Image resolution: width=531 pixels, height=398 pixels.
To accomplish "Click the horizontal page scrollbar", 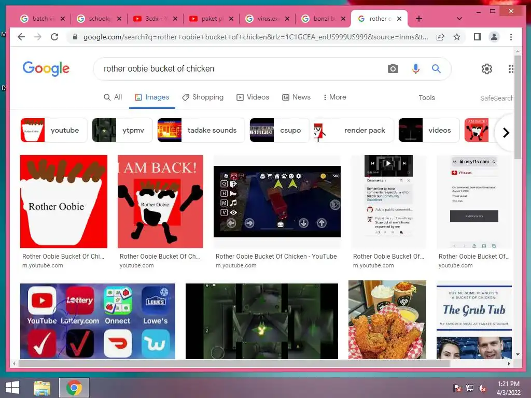I will (x=234, y=363).
